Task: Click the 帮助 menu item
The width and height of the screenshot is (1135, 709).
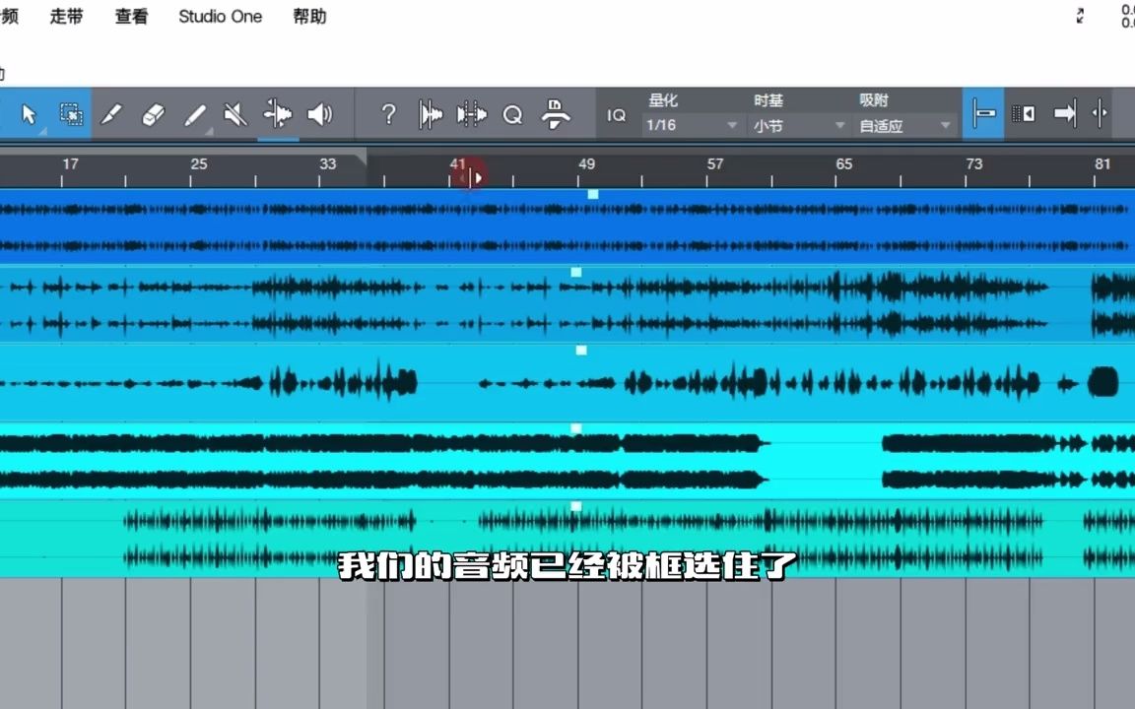Action: (309, 16)
